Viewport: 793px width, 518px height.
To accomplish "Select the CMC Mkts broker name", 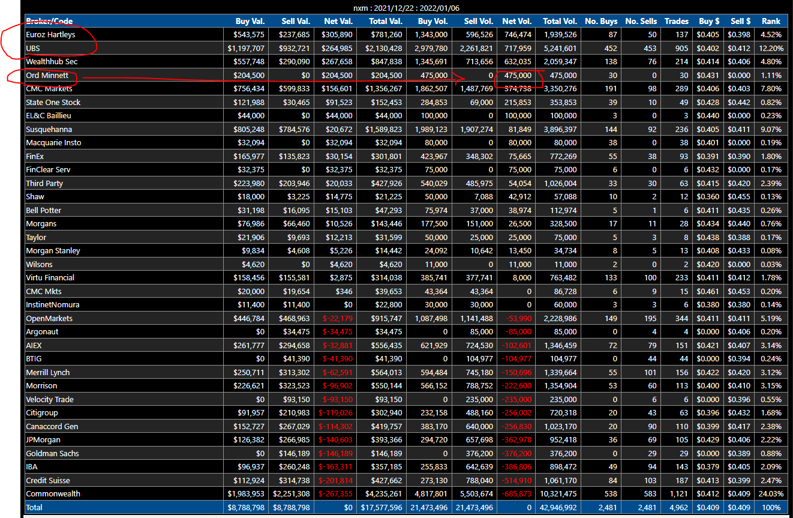I will click(x=44, y=291).
